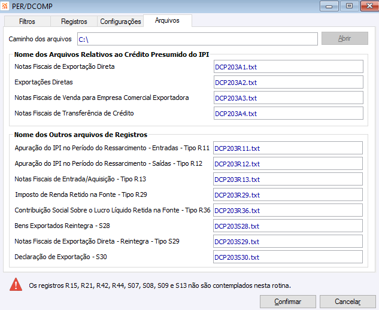Minimize the PER/DCOMP window
Viewport: 379px width, 310px height.
(329, 6)
